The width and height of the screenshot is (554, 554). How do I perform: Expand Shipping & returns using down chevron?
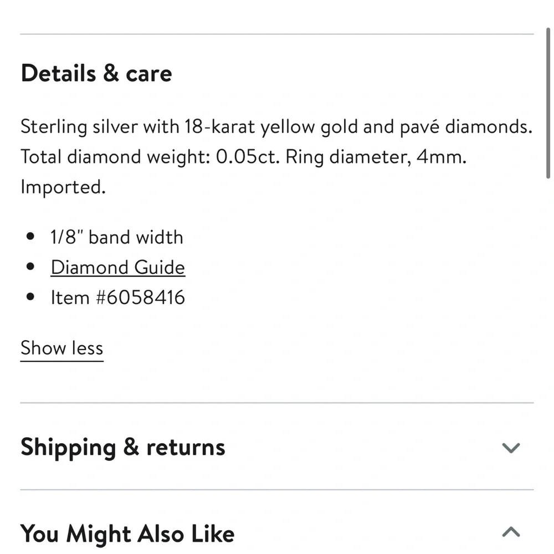click(x=510, y=448)
